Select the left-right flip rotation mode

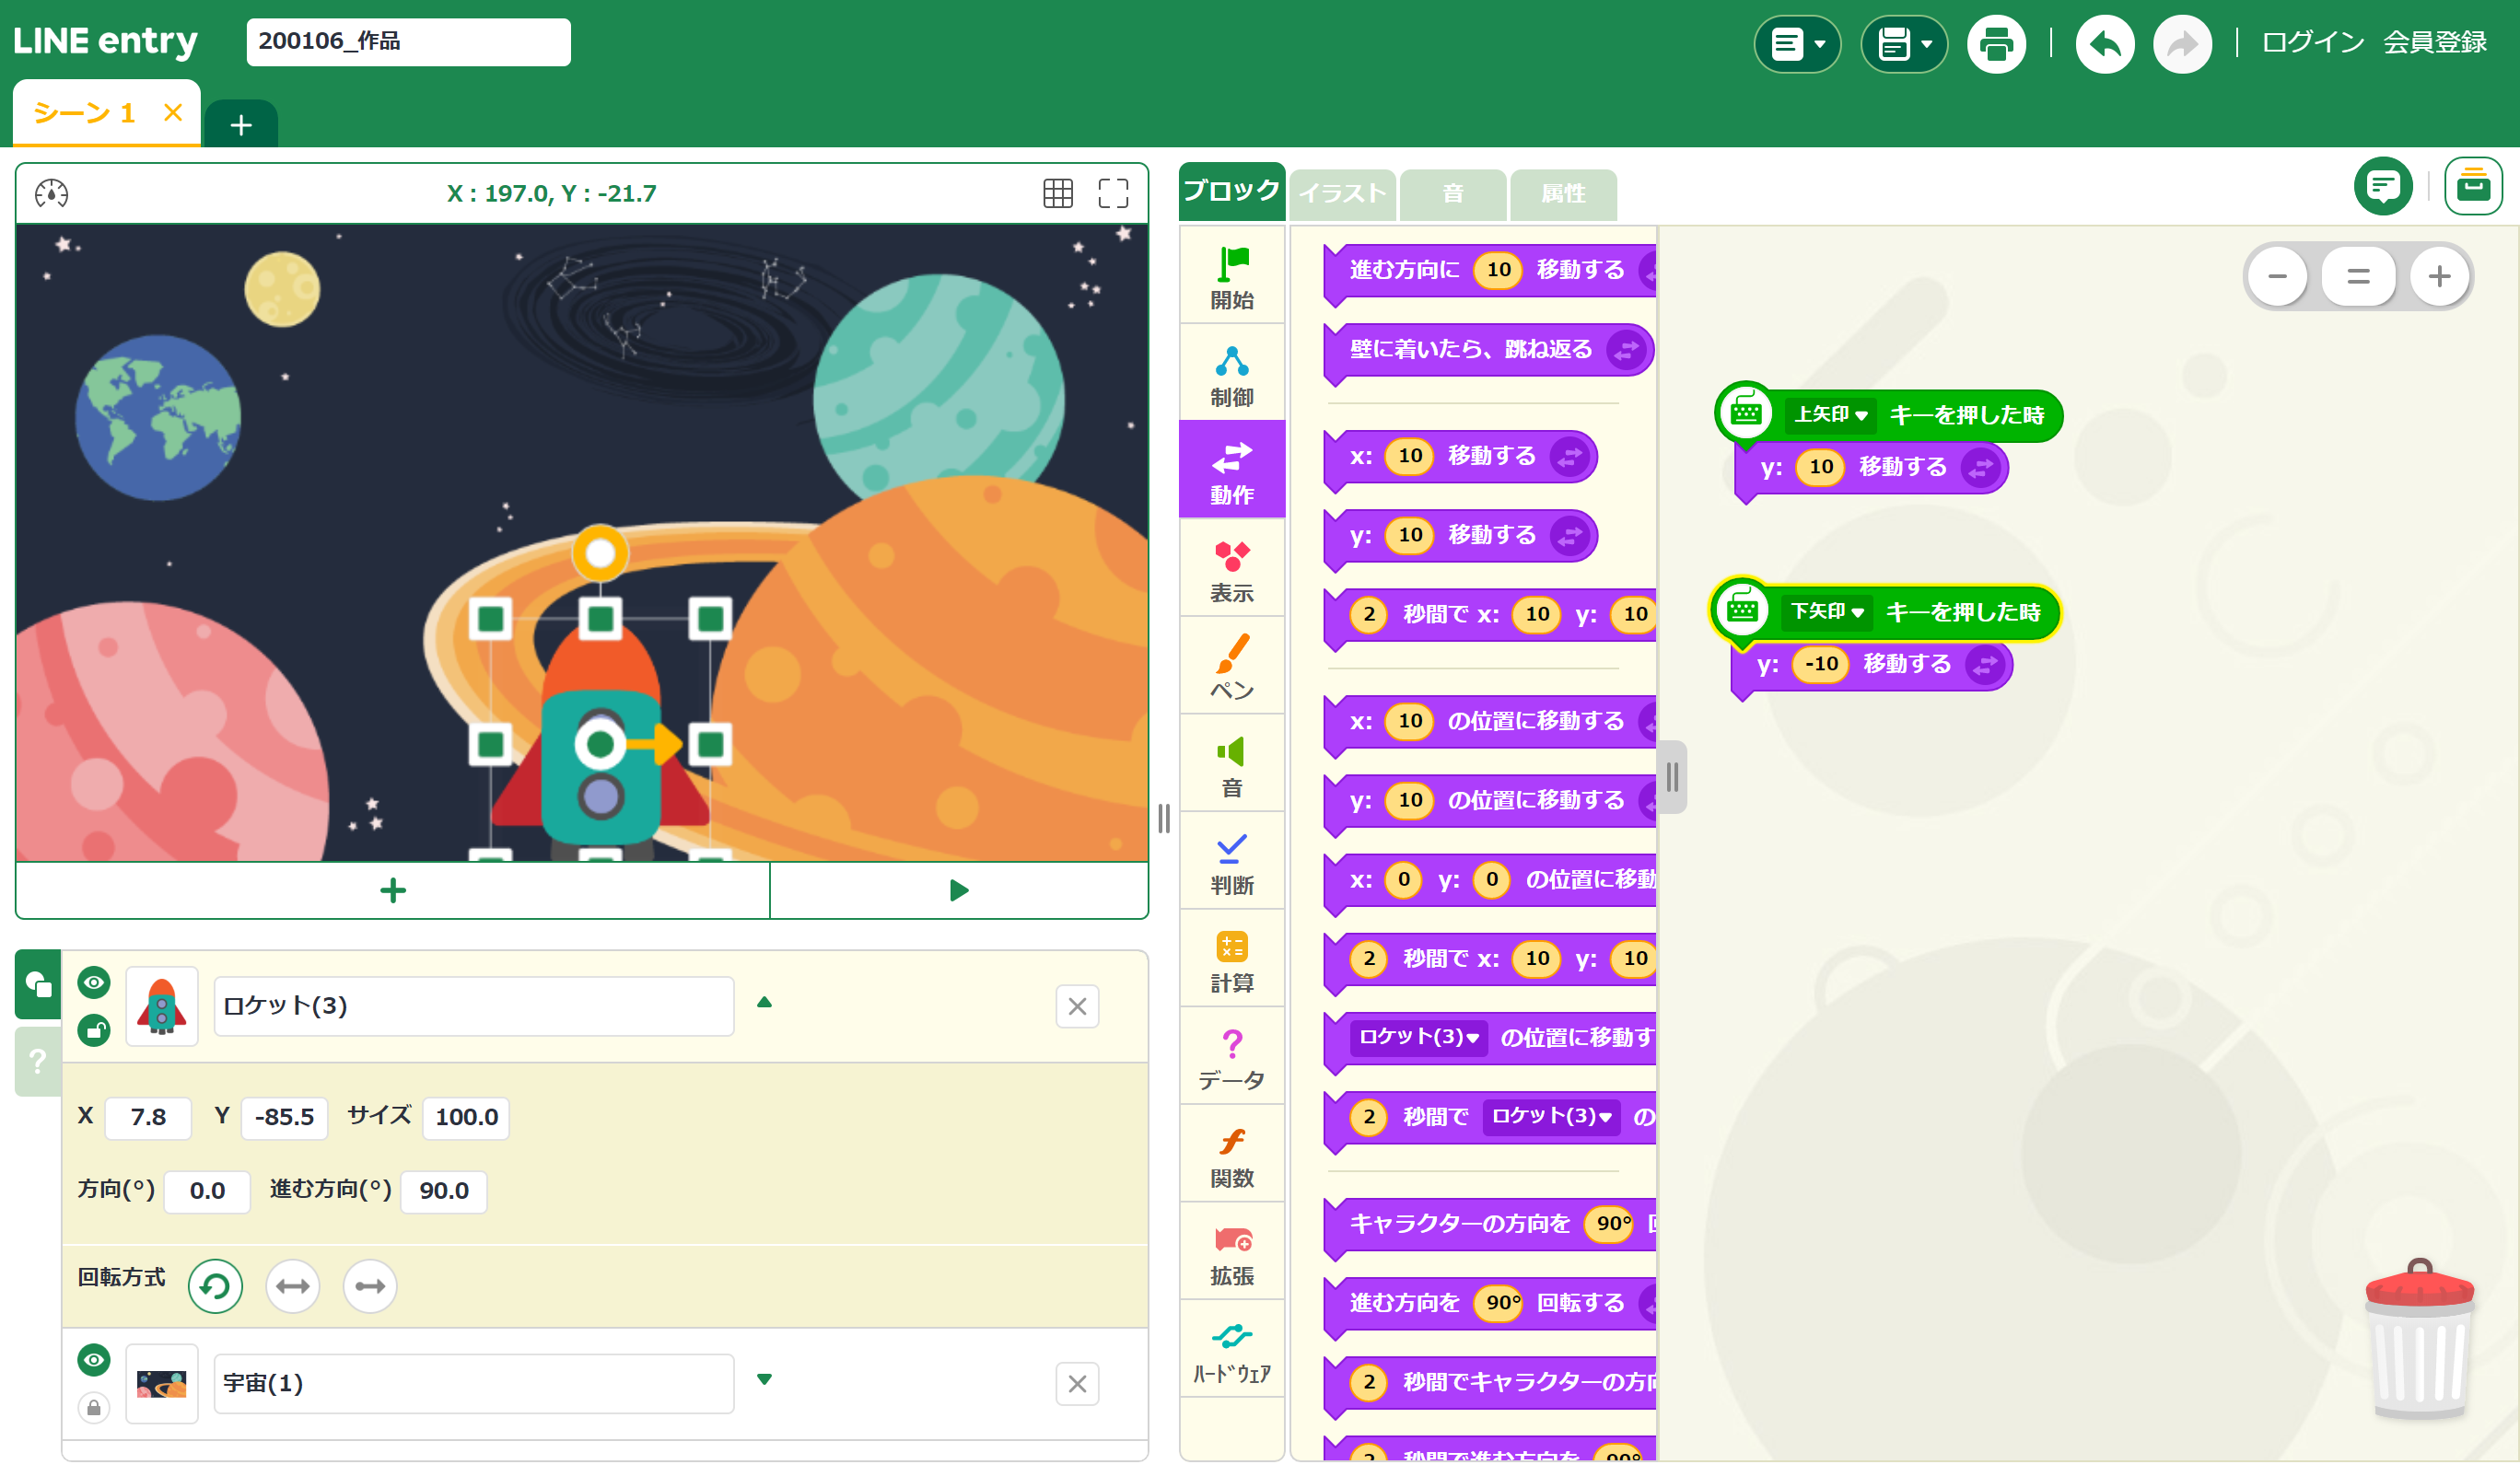click(292, 1285)
